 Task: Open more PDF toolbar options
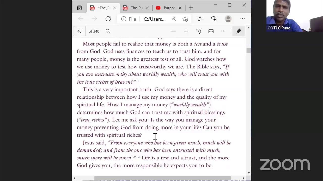coord(223,31)
